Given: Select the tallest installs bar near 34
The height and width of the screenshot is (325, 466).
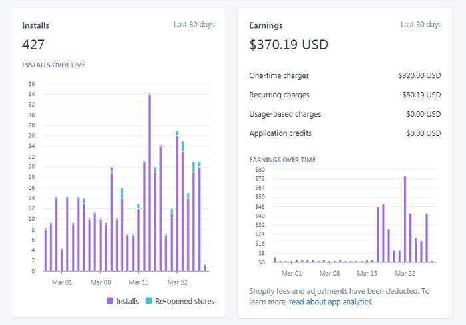Looking at the screenshot, I should pyautogui.click(x=150, y=182).
